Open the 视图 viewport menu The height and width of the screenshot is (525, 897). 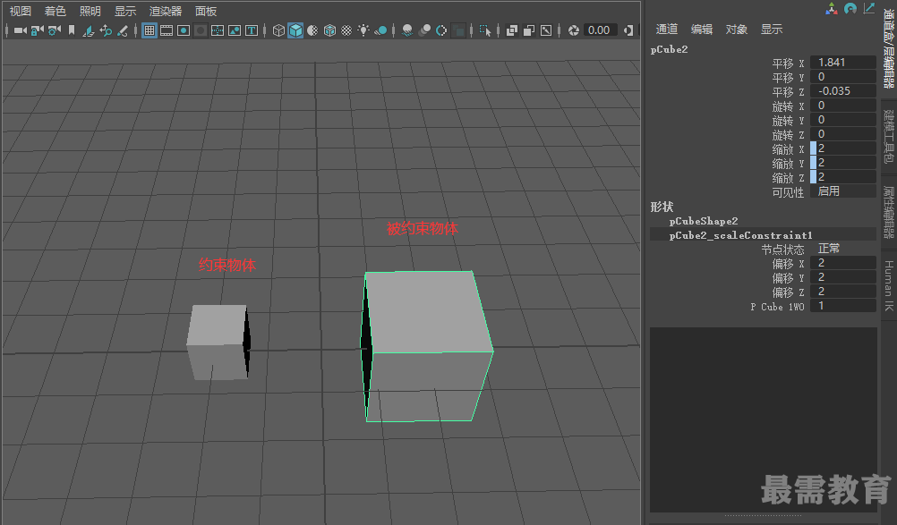tap(21, 12)
